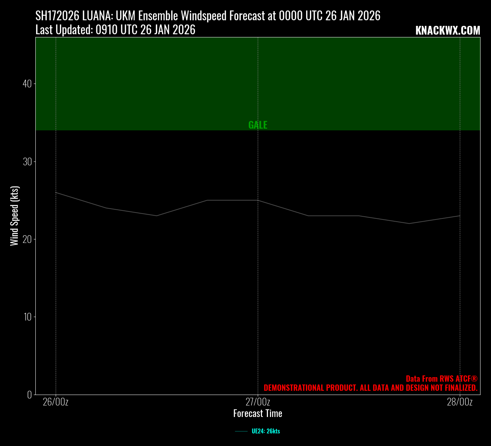
Task: Click the 20 knot y-axis label
Action: 27,239
